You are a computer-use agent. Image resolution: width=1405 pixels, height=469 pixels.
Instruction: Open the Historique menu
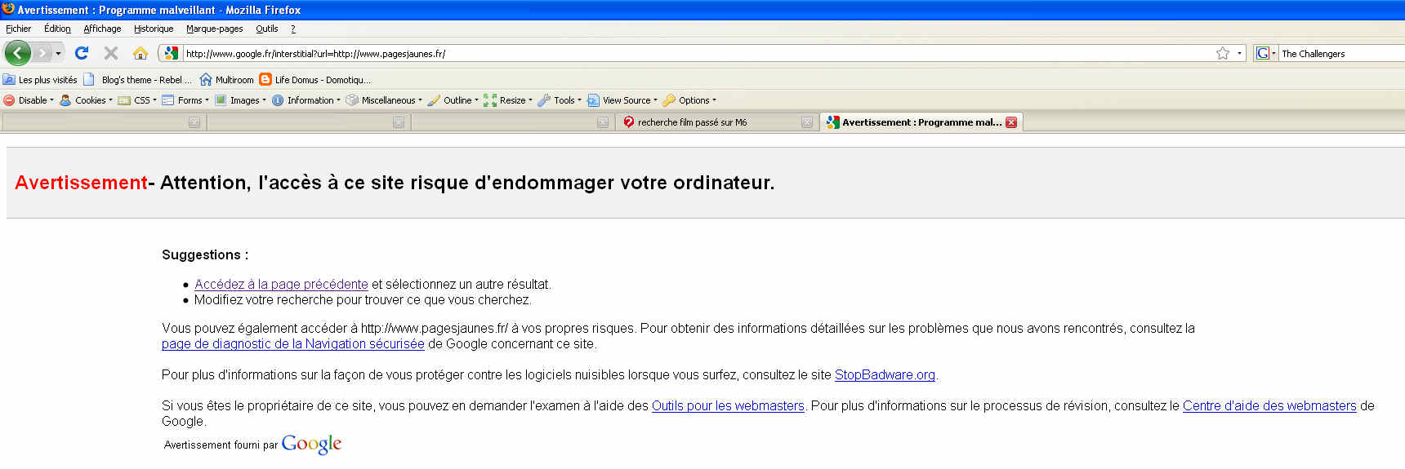click(154, 29)
